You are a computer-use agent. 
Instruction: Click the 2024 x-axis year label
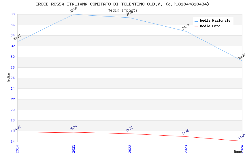pyautogui.click(x=242, y=149)
